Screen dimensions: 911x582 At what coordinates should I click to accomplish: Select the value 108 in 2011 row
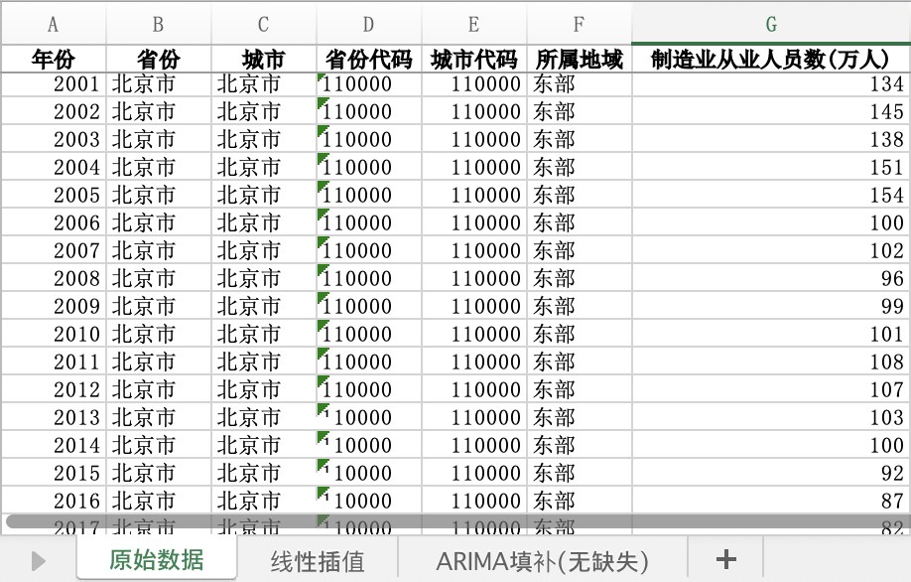click(x=771, y=362)
